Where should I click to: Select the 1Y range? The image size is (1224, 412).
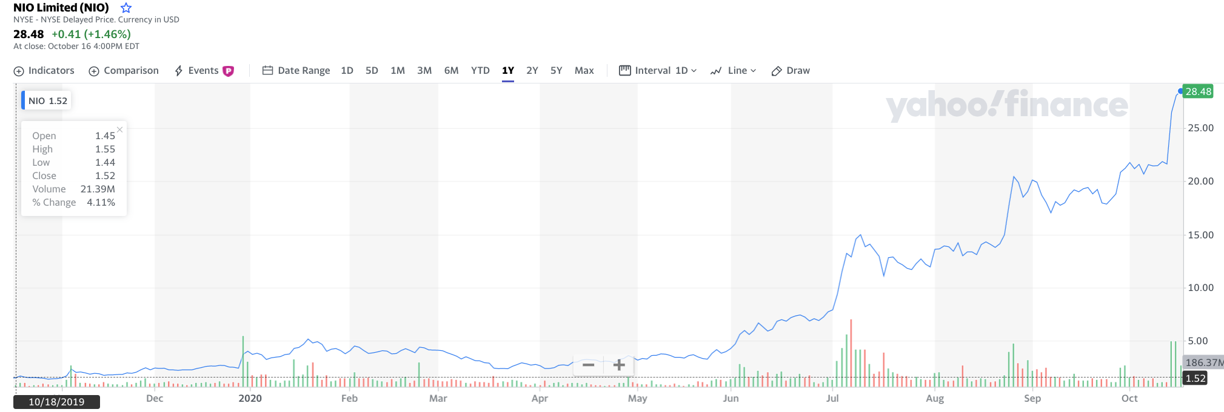508,71
